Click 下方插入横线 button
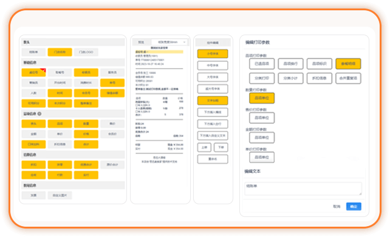 point(213,112)
